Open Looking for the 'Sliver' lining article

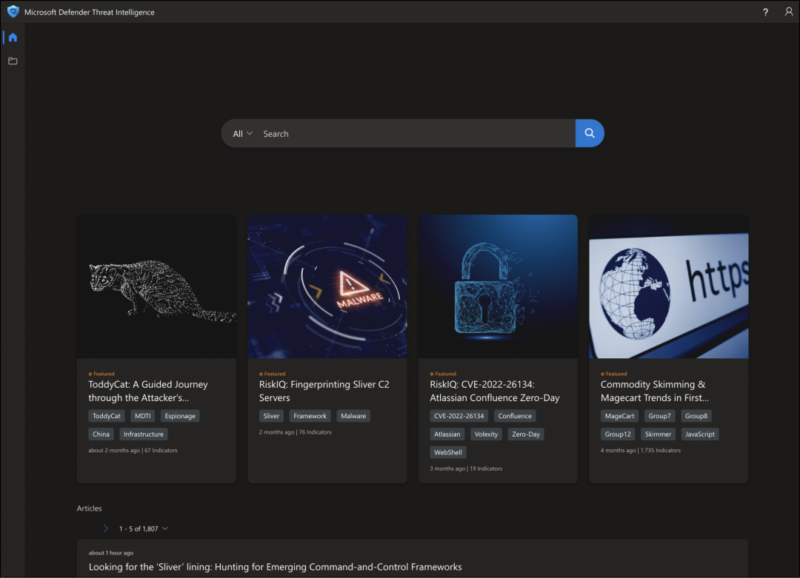coord(275,567)
